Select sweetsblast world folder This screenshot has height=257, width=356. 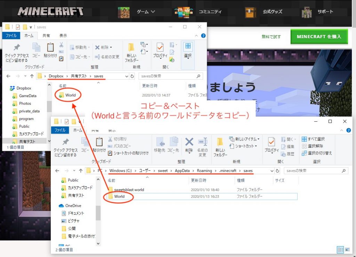click(x=129, y=190)
